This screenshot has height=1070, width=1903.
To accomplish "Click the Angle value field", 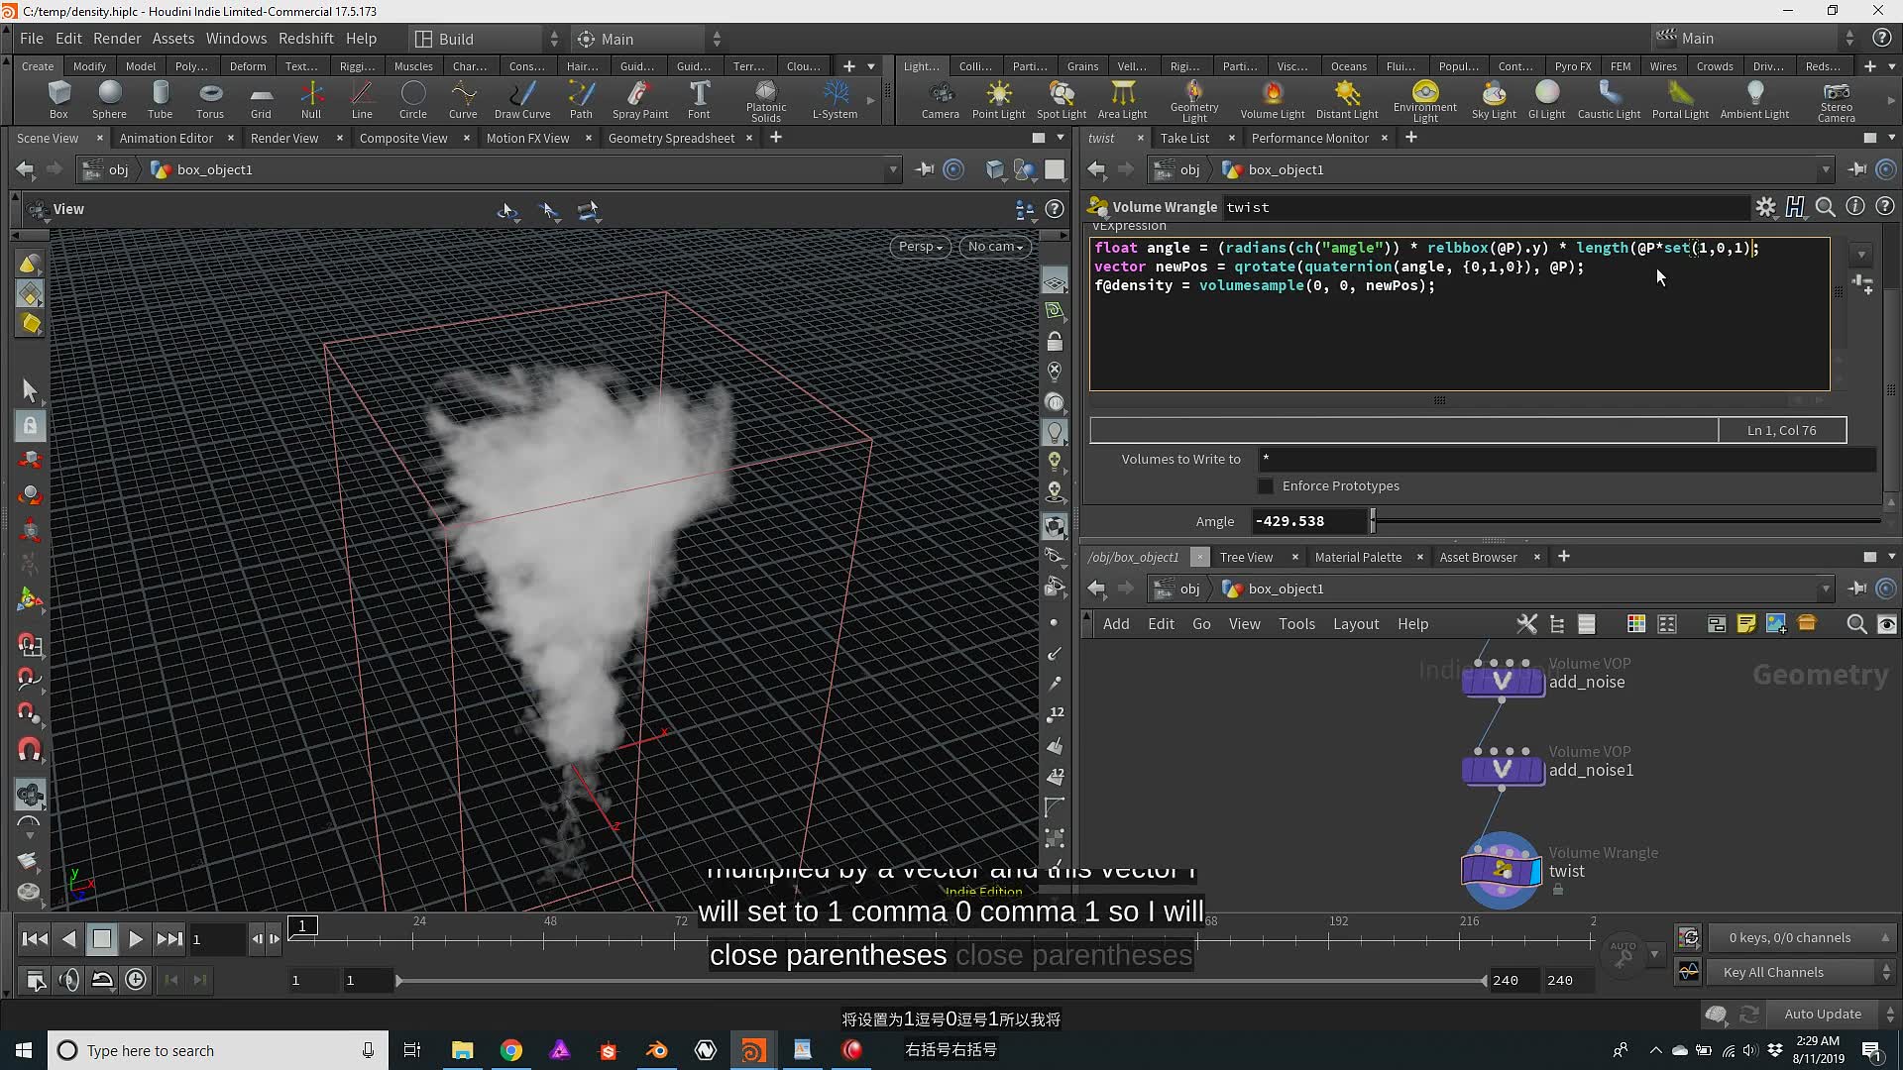I will click(x=1307, y=521).
